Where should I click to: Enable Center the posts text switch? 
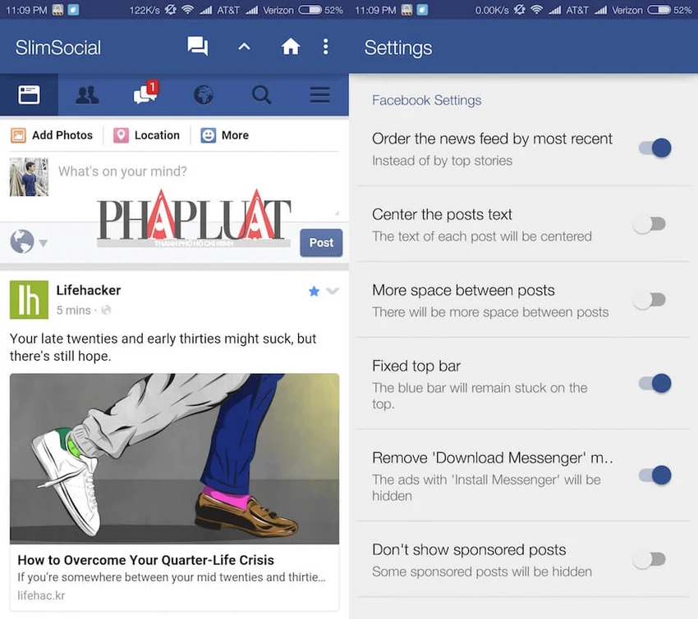(650, 224)
